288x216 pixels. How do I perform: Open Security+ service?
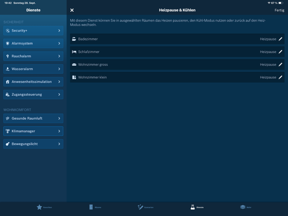click(x=33, y=31)
